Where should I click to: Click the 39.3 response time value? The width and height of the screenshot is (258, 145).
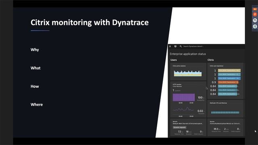(216, 129)
